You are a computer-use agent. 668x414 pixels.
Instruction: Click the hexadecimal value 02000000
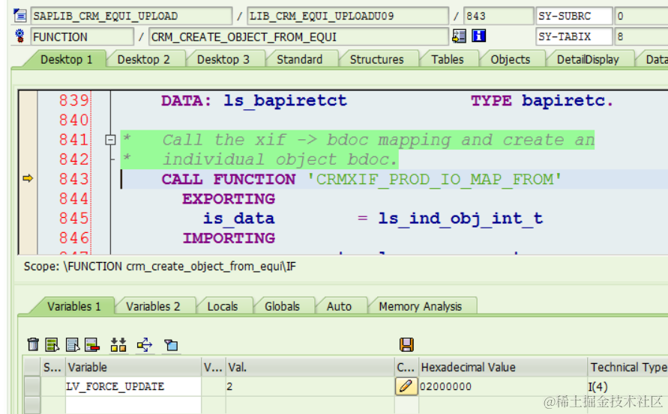tap(503, 386)
